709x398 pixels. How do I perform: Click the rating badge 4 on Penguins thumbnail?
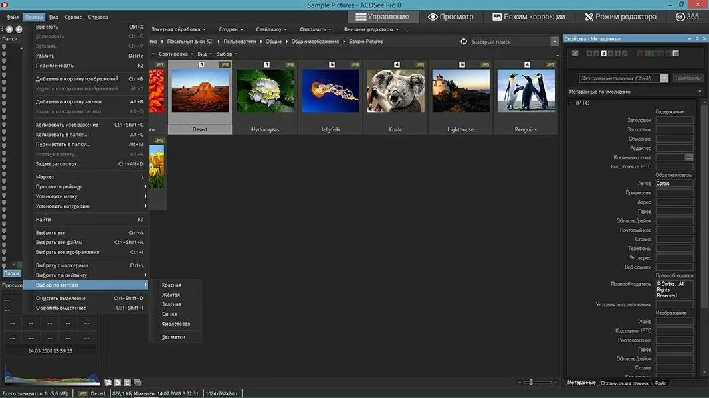[x=527, y=64]
